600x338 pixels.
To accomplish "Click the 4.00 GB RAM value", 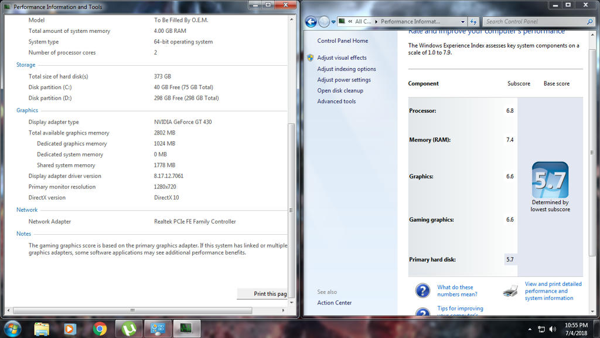I will click(x=170, y=31).
